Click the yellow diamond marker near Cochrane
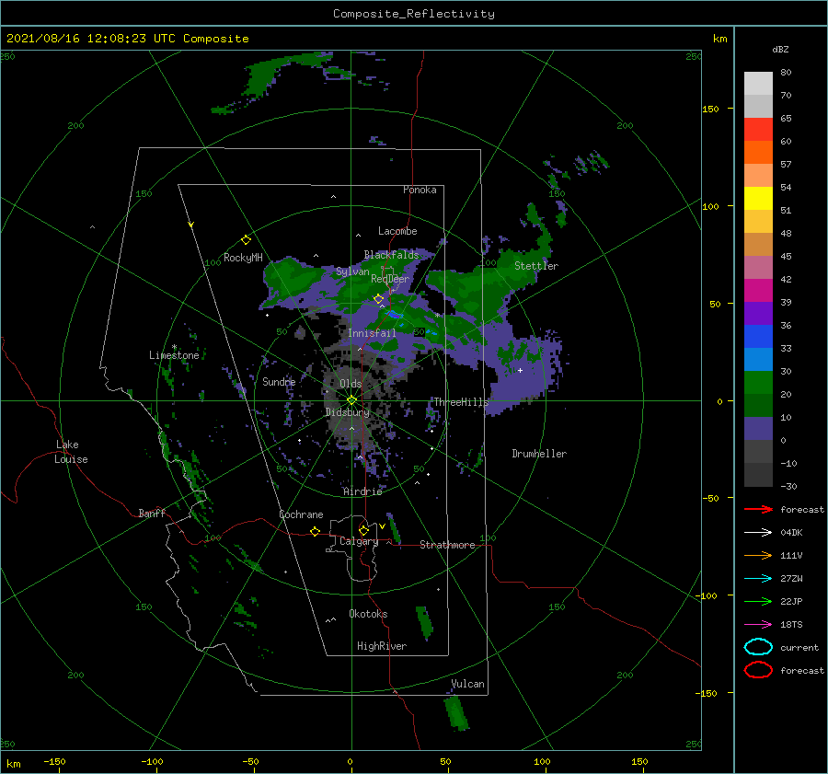The height and width of the screenshot is (774, 828). 315,531
